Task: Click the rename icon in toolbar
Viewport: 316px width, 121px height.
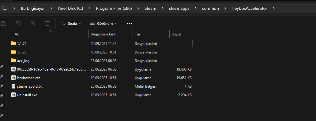Action: tap(18, 23)
